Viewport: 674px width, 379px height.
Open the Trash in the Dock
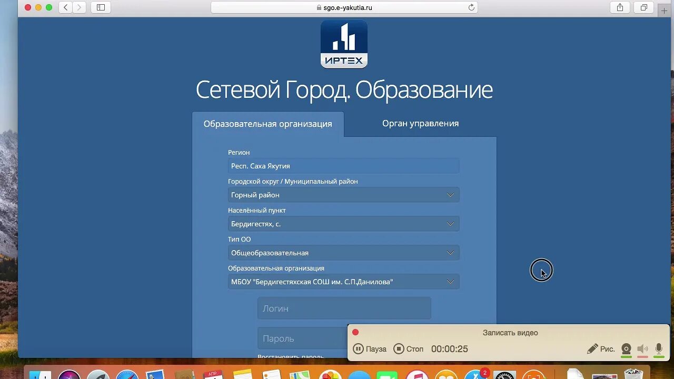point(633,375)
